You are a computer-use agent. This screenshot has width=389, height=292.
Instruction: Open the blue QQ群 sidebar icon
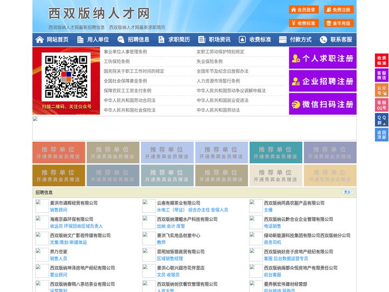coord(381,120)
